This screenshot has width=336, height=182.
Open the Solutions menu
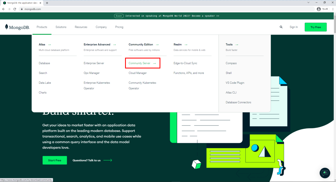tap(61, 27)
